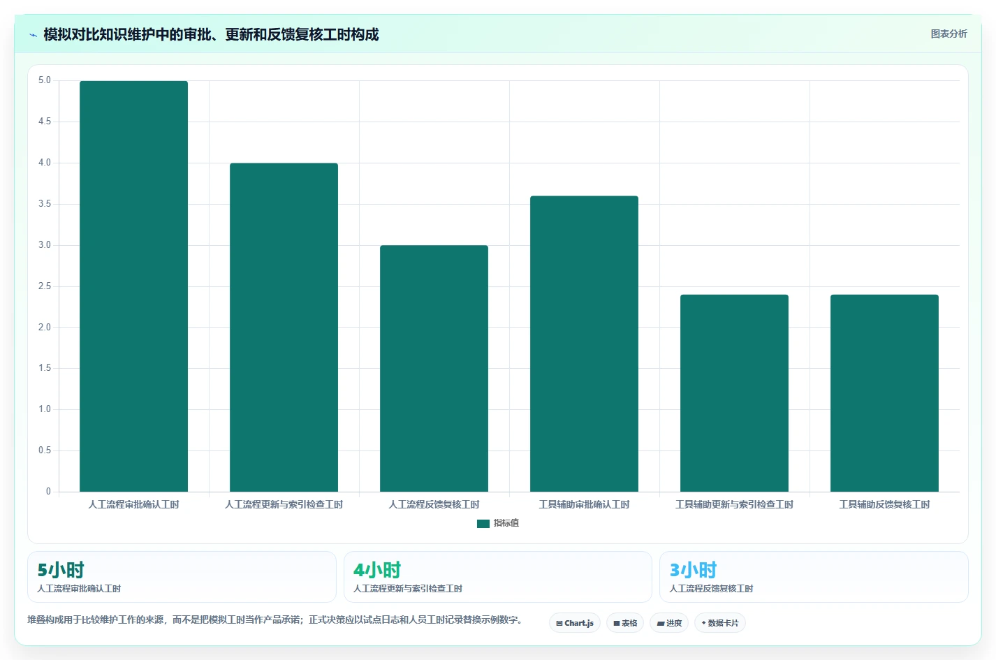Click the 指标值 legend label
The image size is (996, 660).
506,523
